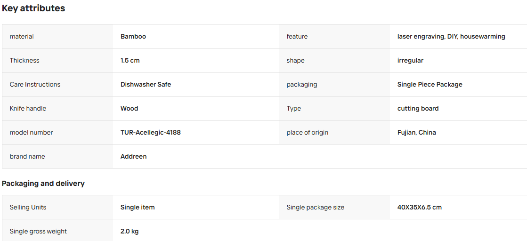Select the Single item selling units value

click(x=138, y=208)
